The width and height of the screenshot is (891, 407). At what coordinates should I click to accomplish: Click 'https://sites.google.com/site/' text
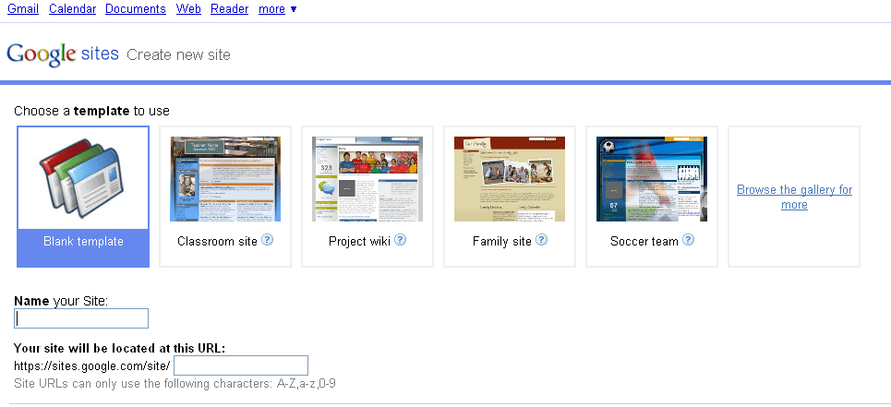92,365
